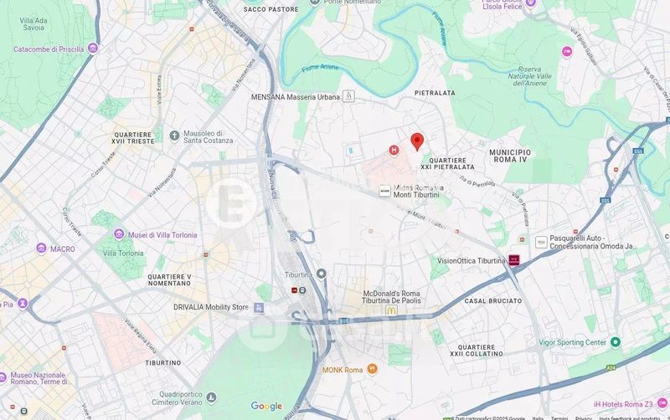Click the red location pin in Pietralata

pos(417,141)
